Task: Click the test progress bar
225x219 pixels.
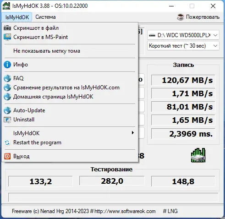Action: pos(113,197)
